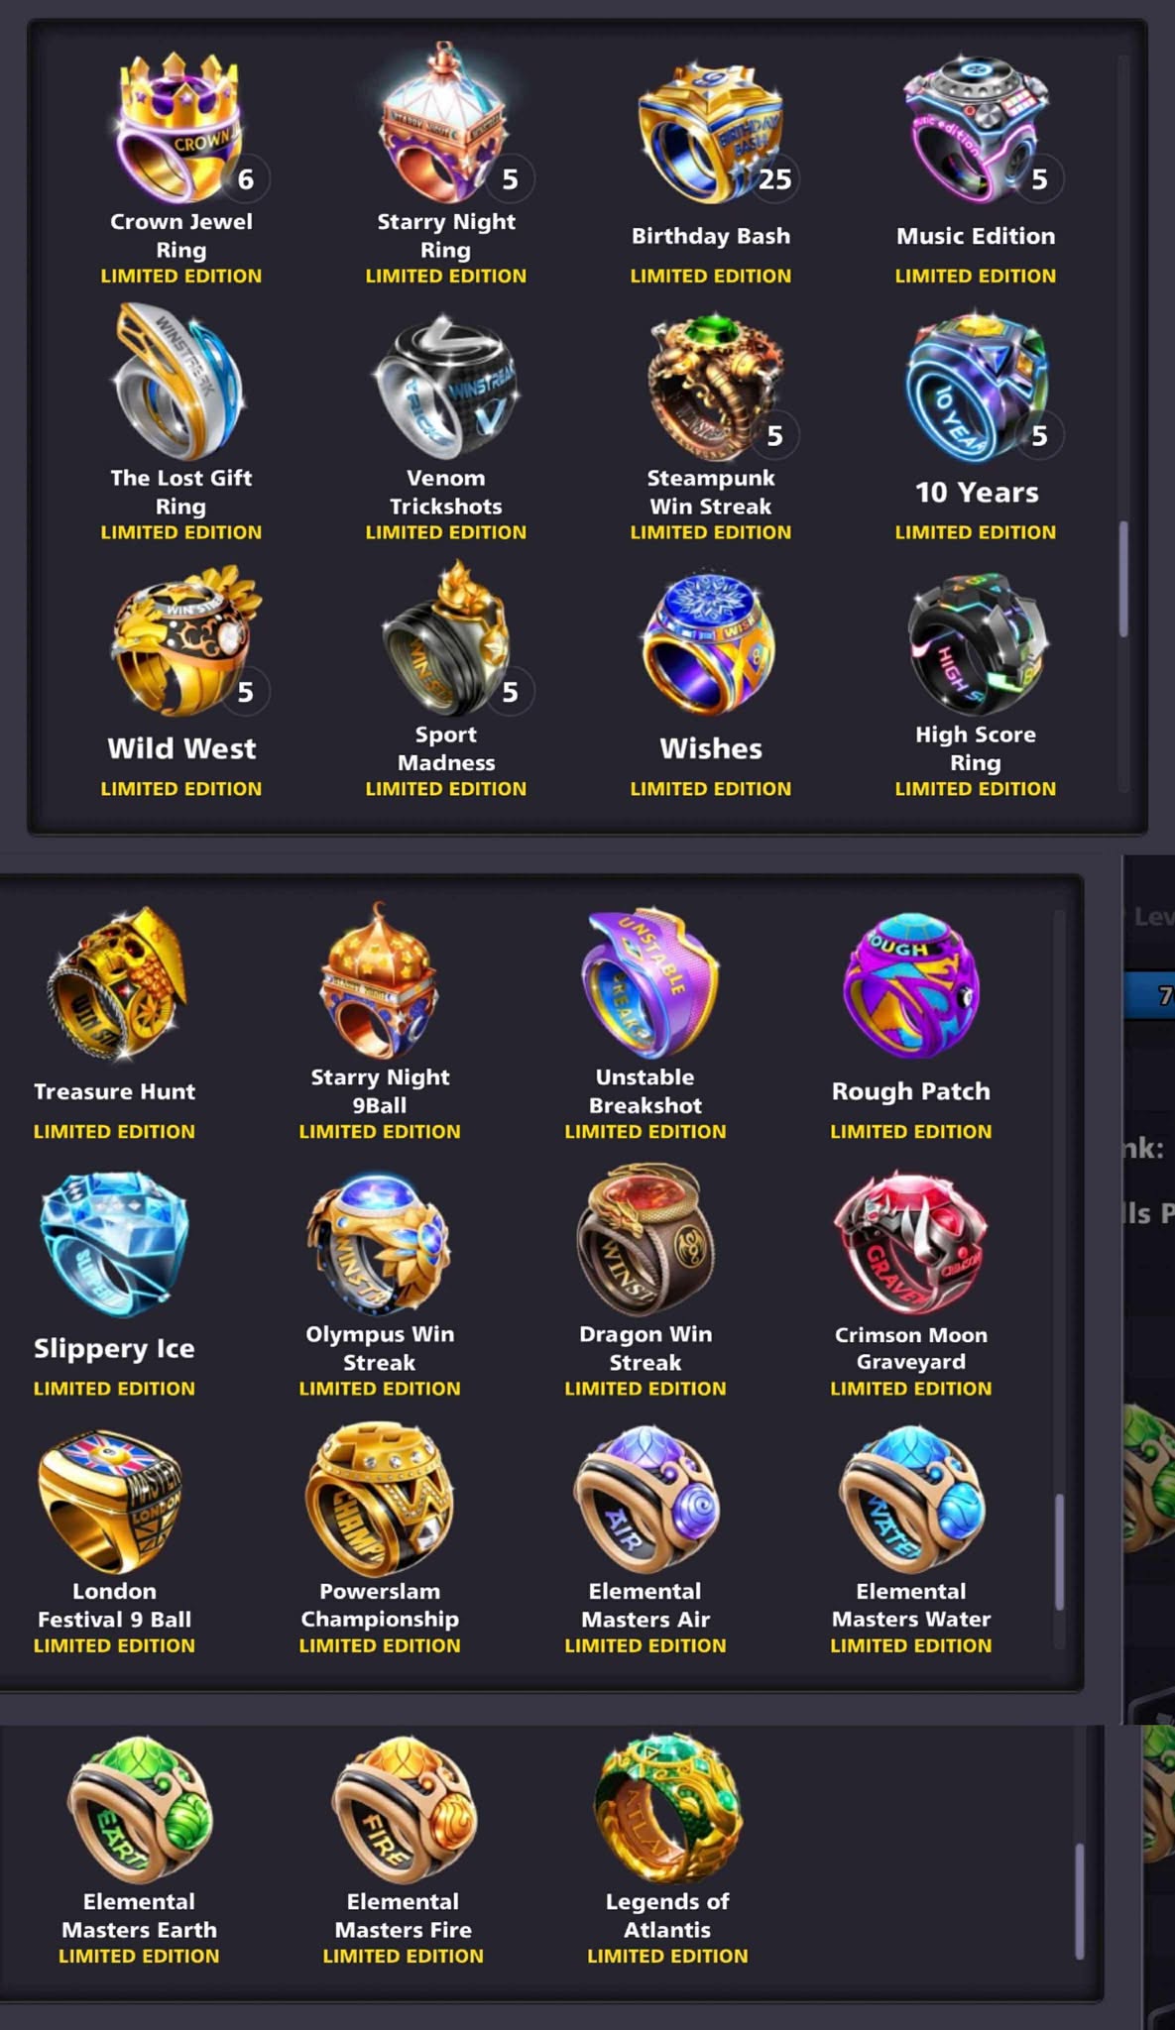
Task: Click the bottom panel scrollbar handle
Action: coord(1080,1900)
